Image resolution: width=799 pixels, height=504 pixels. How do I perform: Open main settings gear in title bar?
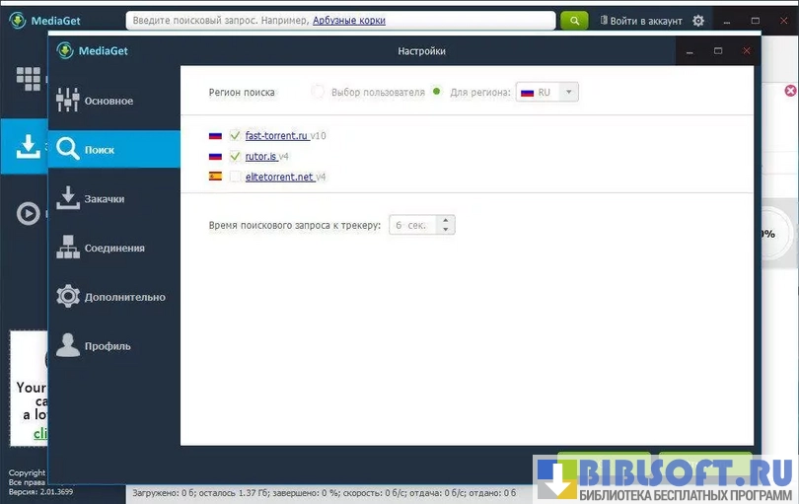pos(698,21)
